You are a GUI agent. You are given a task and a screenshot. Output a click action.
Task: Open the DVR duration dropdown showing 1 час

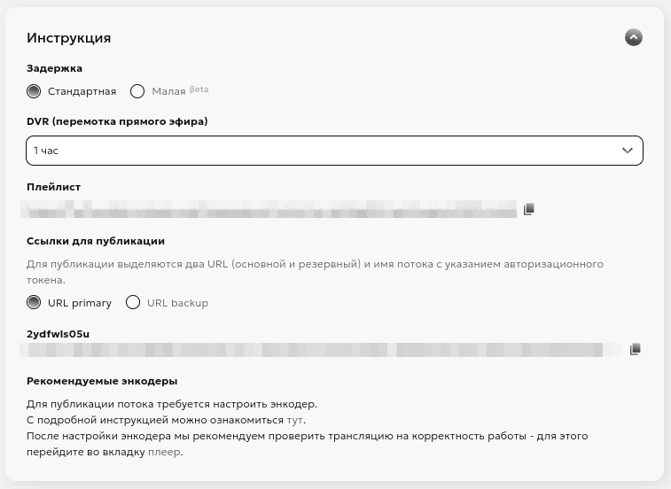pos(319,151)
